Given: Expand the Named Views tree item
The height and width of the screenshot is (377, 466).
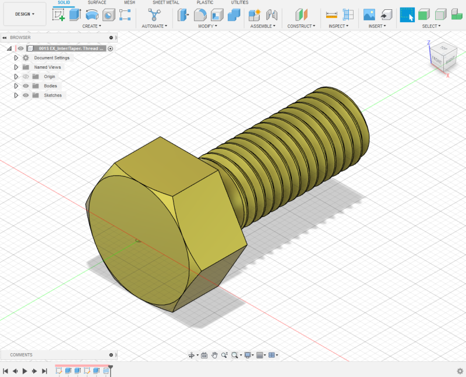Looking at the screenshot, I should click(x=16, y=67).
